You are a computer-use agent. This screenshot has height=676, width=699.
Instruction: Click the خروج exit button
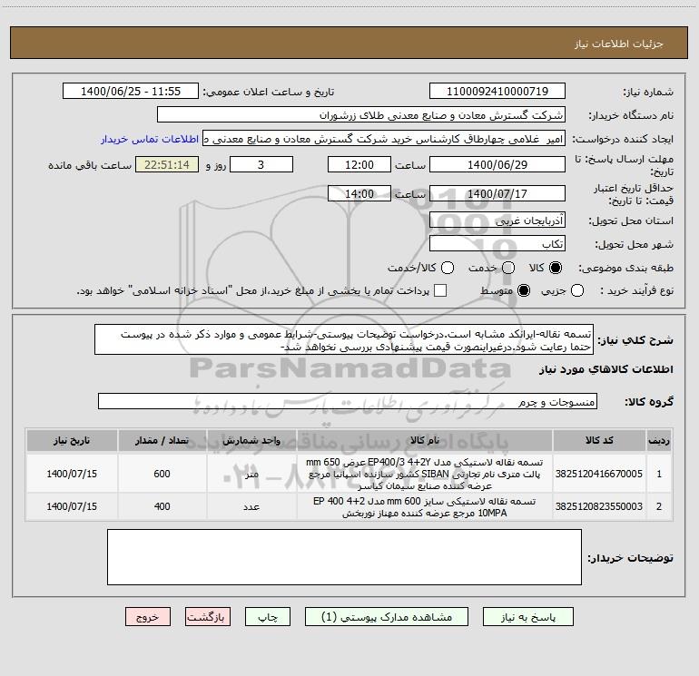point(148,617)
